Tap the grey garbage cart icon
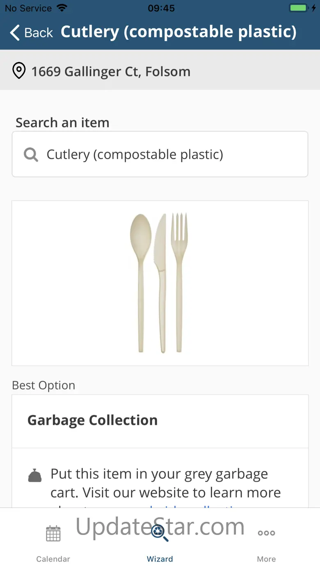The image size is (320, 569). coord(34,475)
